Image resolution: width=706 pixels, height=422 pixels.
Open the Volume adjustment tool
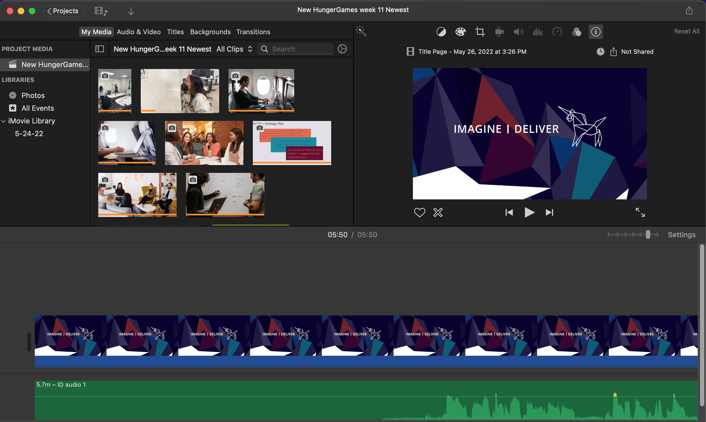[518, 32]
